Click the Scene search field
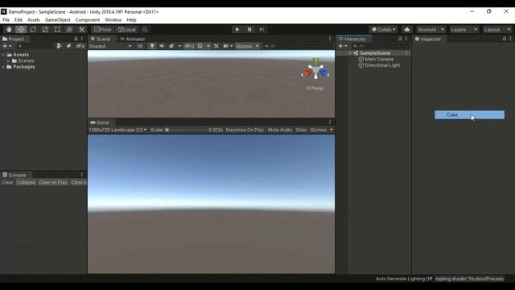 [x=299, y=47]
